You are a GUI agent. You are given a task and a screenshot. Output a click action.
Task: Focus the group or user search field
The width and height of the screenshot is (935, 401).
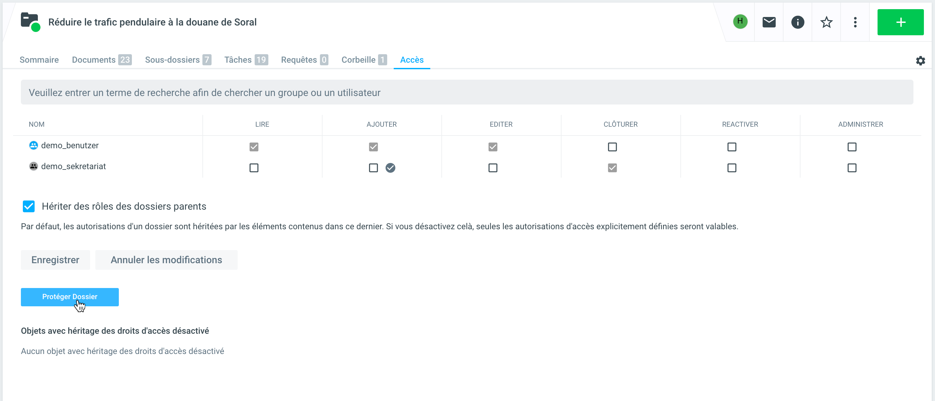(467, 92)
